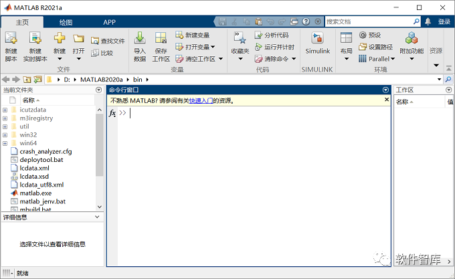Expand the 资源 section dropdown
The image size is (455, 279).
tap(436, 66)
